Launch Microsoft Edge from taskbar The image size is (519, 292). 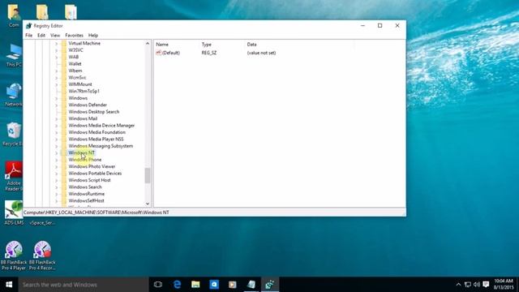177,285
